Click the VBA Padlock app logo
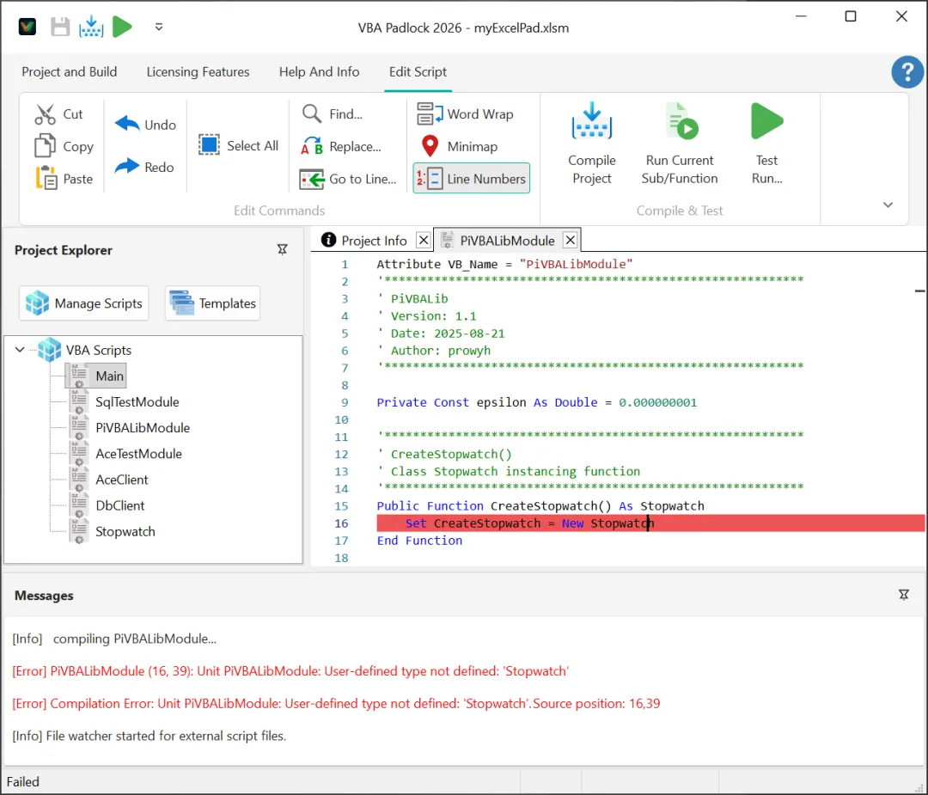The image size is (928, 795). [x=27, y=27]
